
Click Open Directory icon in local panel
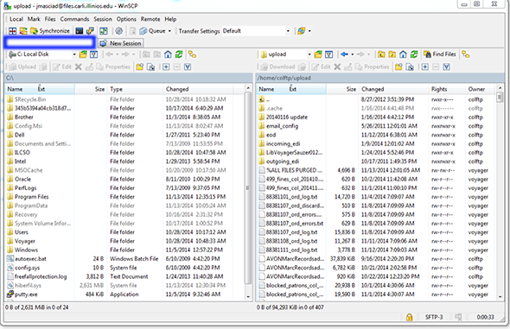tap(83, 54)
